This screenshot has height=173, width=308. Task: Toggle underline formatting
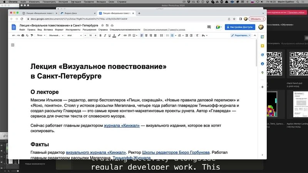pyautogui.click(x=109, y=35)
